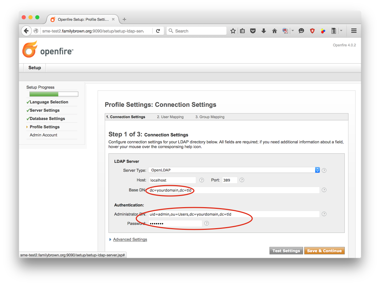This screenshot has width=380, height=285.
Task: Click the help icon next to Port field
Action: point(242,180)
